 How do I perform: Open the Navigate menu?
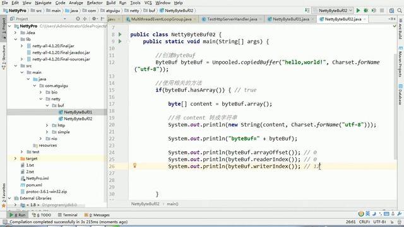coord(43,3)
